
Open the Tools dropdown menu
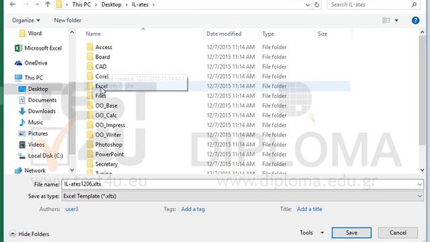click(312, 233)
